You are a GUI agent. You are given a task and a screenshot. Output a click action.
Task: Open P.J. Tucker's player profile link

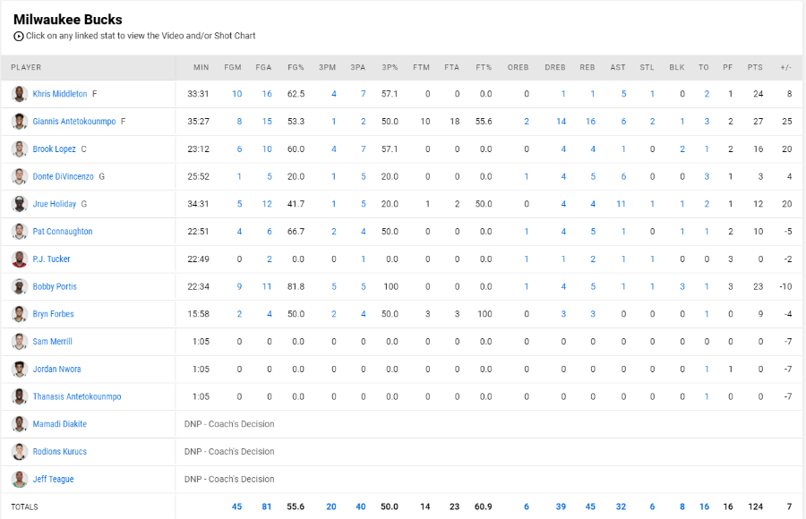51,259
